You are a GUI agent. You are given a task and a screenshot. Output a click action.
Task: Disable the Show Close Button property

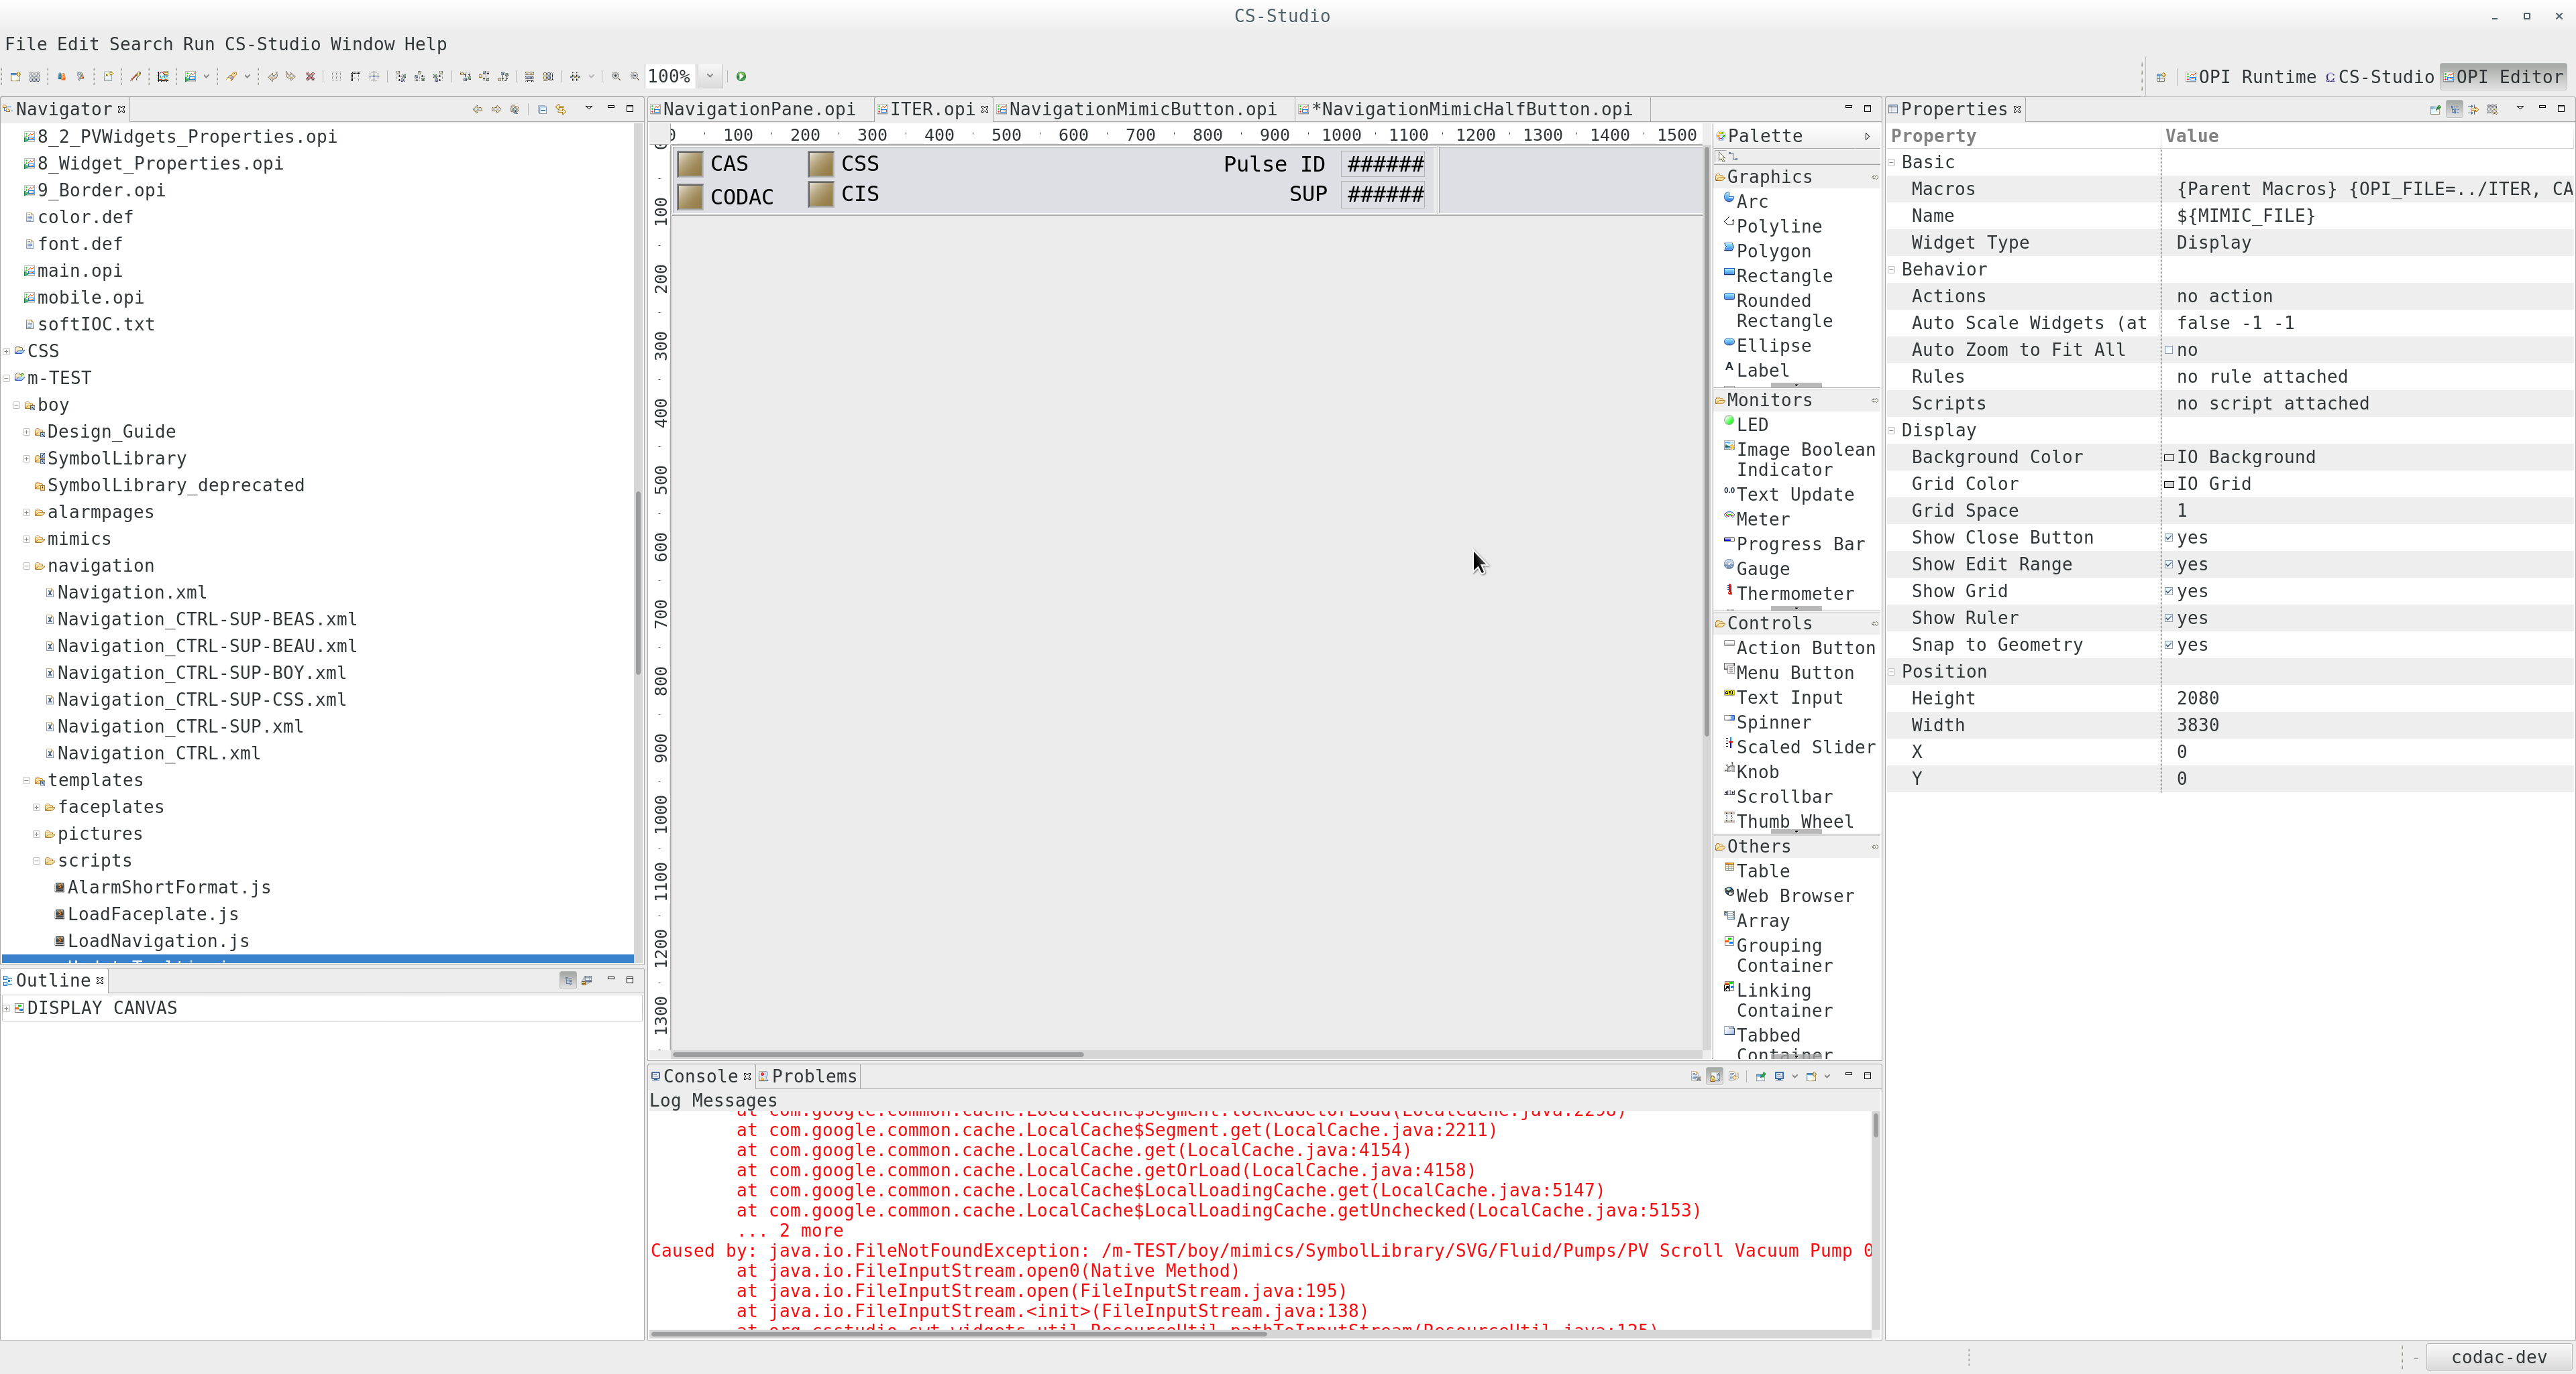pos(2169,538)
